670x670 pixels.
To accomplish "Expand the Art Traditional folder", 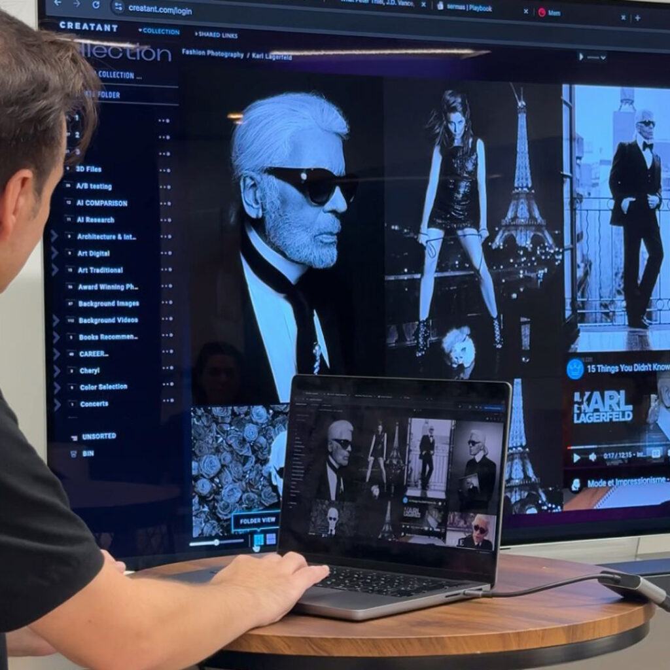I will pos(55,270).
